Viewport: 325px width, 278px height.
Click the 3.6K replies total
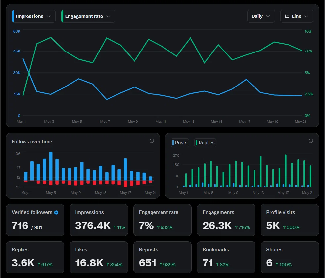[23, 263]
